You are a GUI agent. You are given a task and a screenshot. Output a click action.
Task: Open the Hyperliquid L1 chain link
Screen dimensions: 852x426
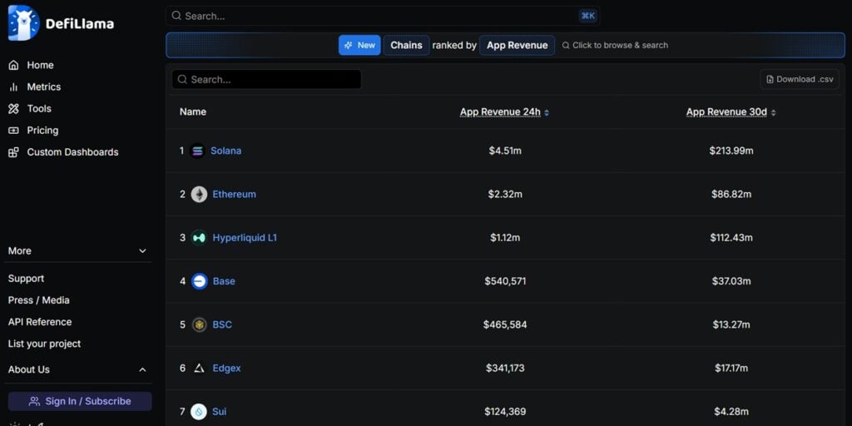coord(245,237)
